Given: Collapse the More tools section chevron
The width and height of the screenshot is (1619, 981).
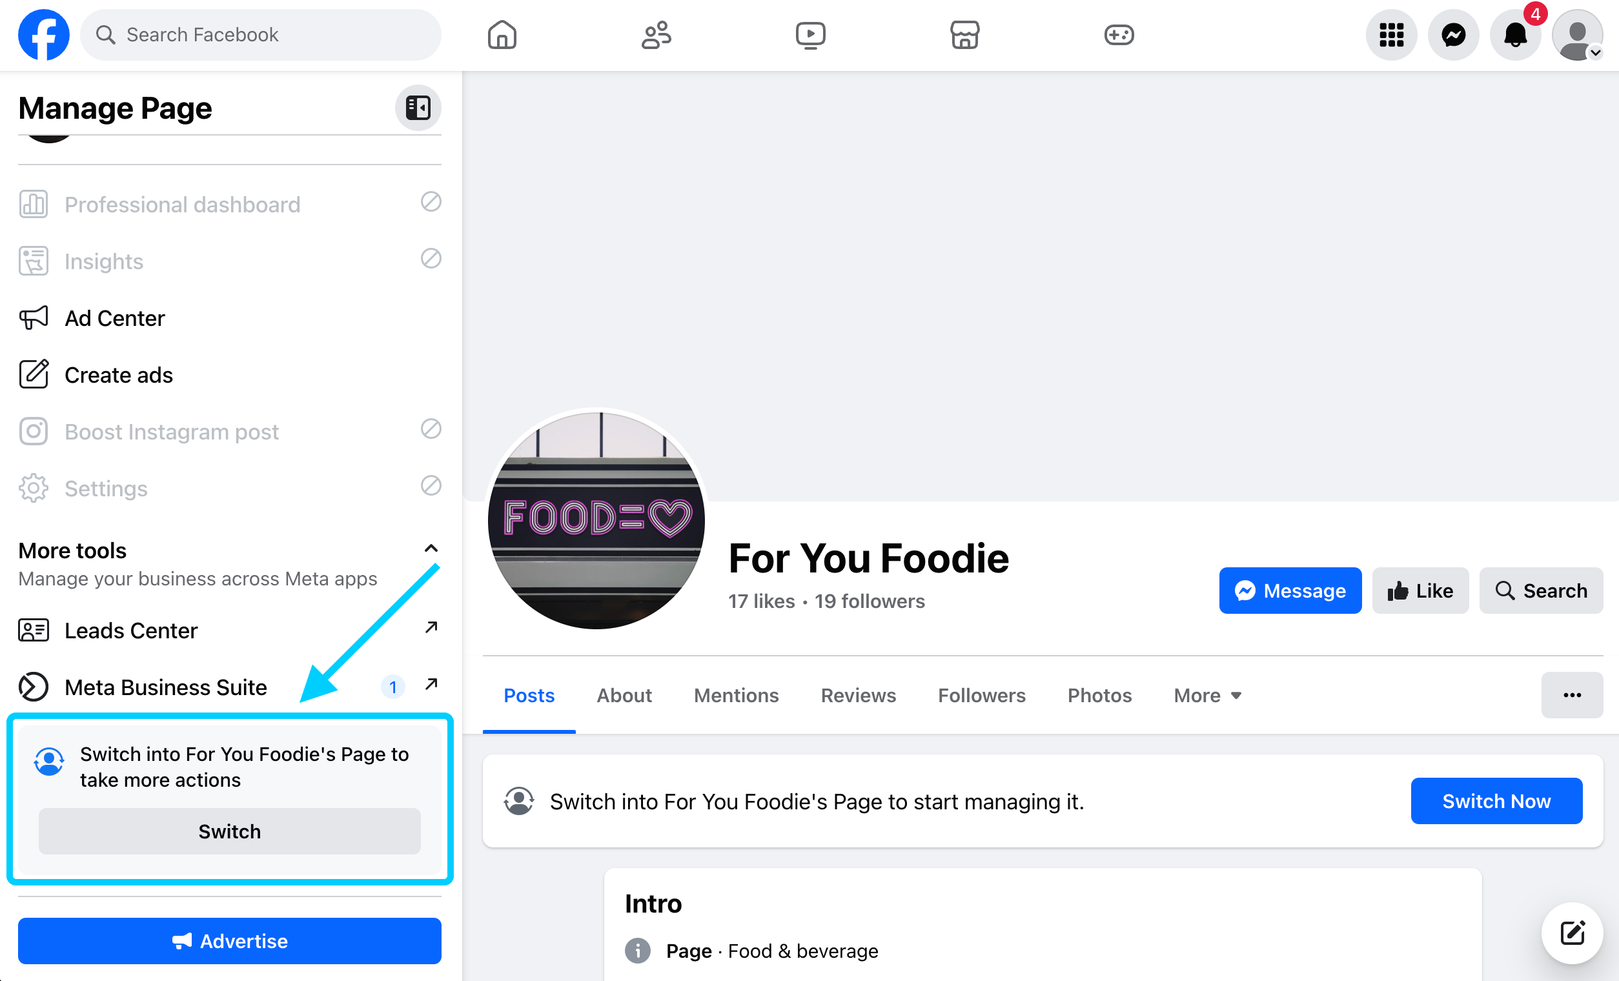Looking at the screenshot, I should coord(431,549).
